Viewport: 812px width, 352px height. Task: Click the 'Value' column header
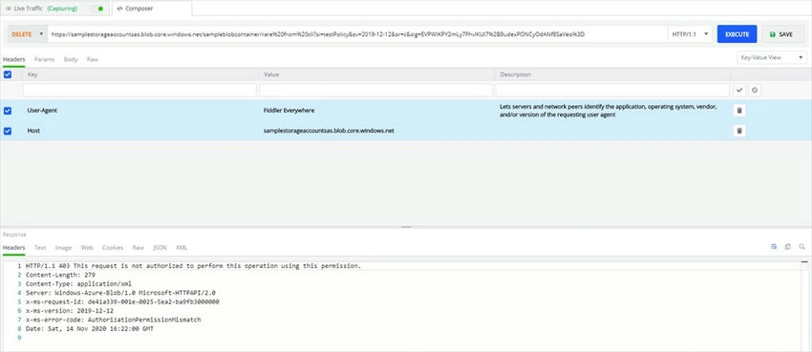pos(271,74)
